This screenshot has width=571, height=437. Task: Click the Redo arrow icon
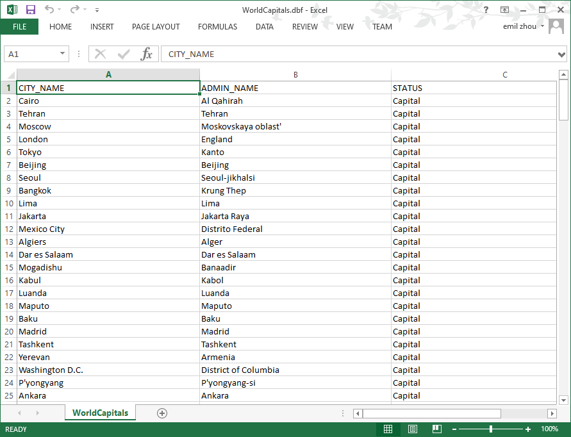coord(74,10)
